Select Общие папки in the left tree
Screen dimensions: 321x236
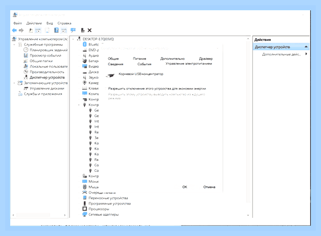[41, 61]
